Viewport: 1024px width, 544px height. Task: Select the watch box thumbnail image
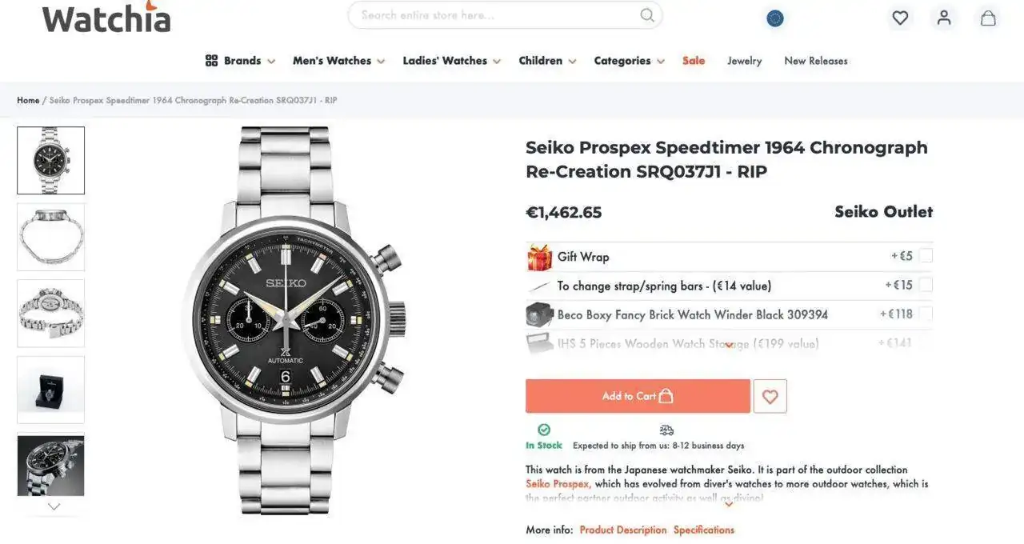[50, 390]
